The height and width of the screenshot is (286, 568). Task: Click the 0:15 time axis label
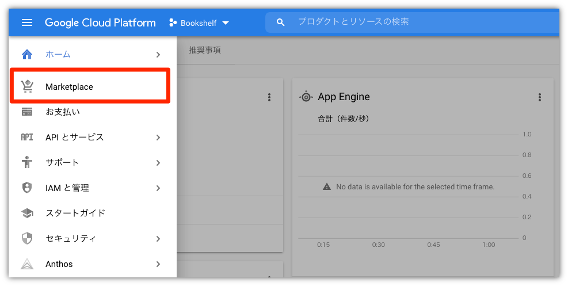pos(323,245)
